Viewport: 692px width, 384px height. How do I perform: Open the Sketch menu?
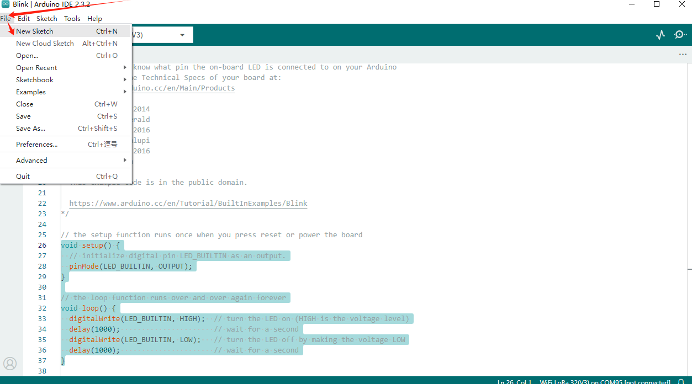point(47,18)
